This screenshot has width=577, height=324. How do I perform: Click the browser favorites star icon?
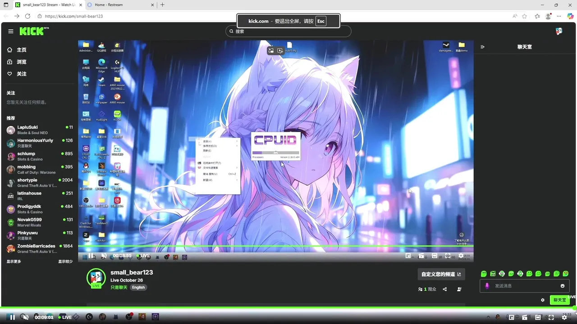(x=524, y=16)
